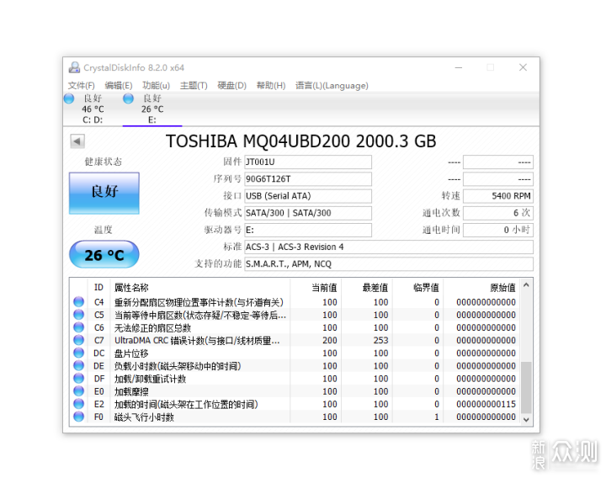Select attribute row 无法修正的扇区总数
The height and width of the screenshot is (478, 606).
click(295, 327)
